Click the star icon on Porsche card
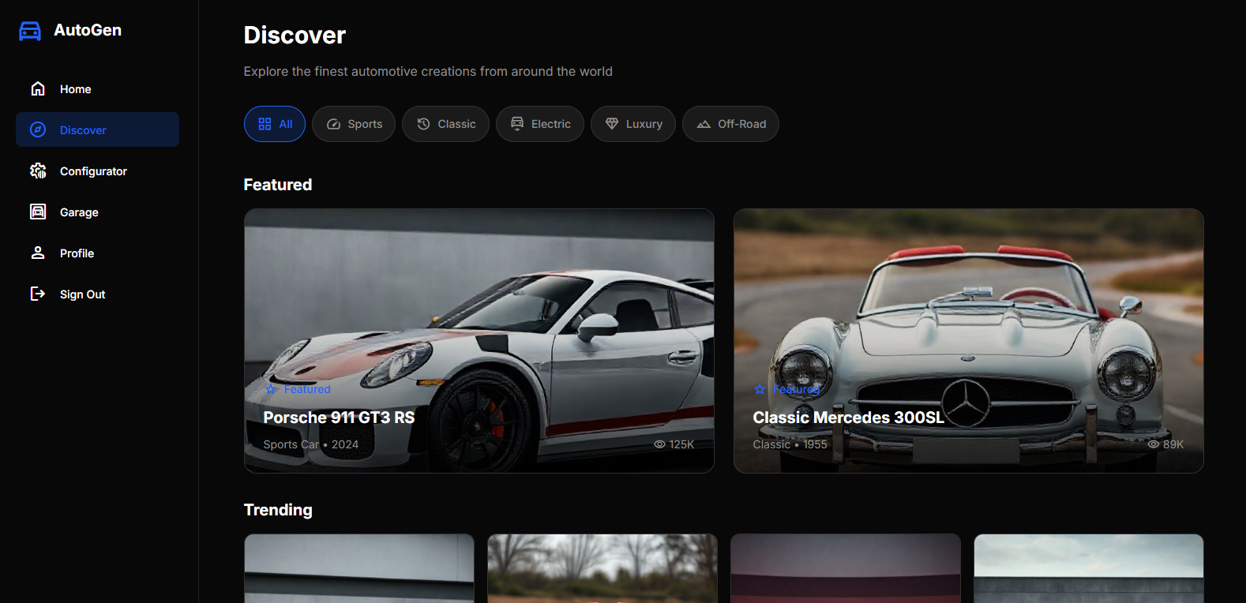This screenshot has width=1246, height=603. click(x=271, y=389)
